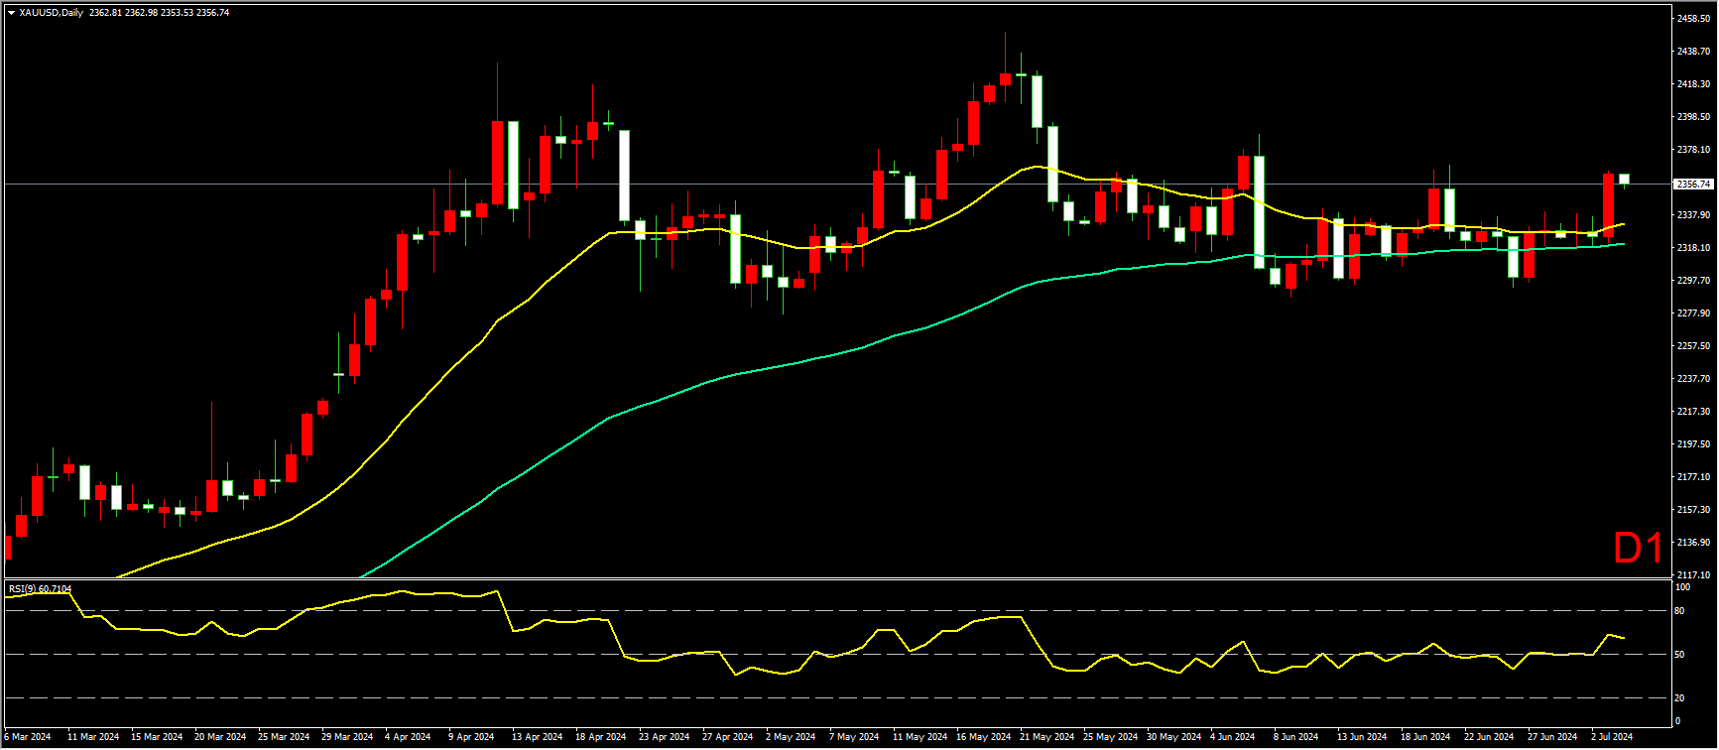Click the 2217.30 price axis label
Image resolution: width=1719 pixels, height=750 pixels.
(1692, 412)
